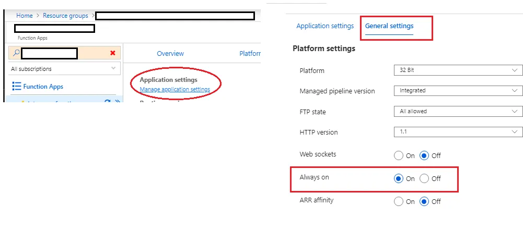Switch to the General settings tab
Screen dimensions: 523x229
389,26
